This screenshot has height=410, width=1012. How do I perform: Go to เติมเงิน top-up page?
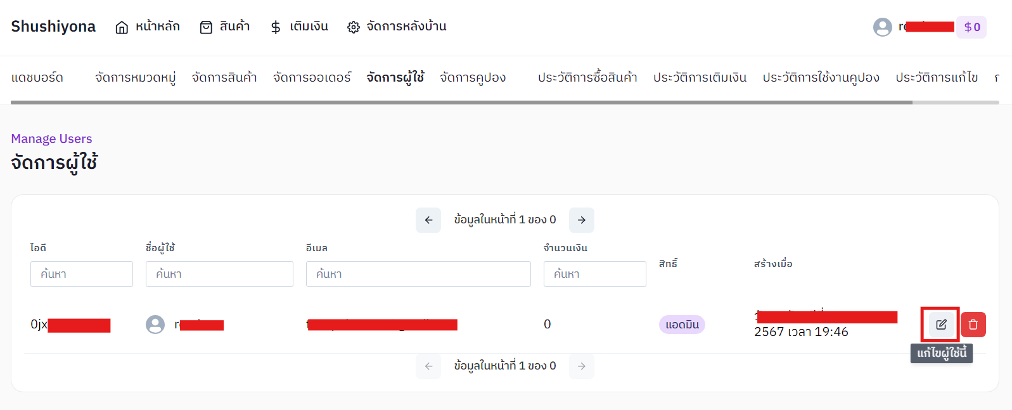tap(299, 27)
